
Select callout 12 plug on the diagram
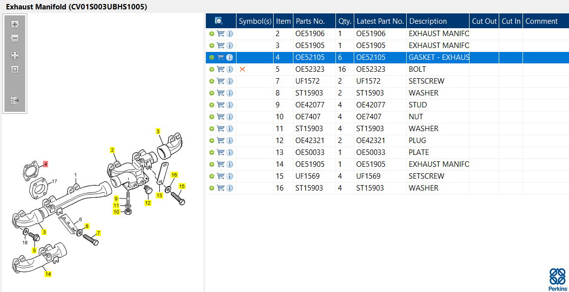[x=148, y=203]
